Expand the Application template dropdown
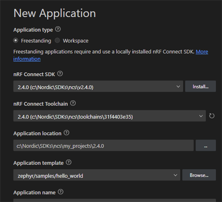222x202 pixels. (97, 175)
